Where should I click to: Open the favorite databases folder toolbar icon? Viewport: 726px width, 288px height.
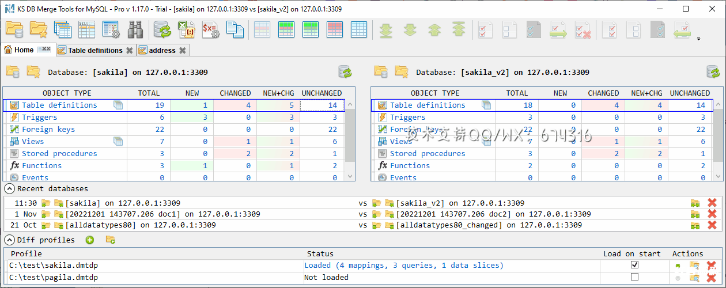coord(39,29)
